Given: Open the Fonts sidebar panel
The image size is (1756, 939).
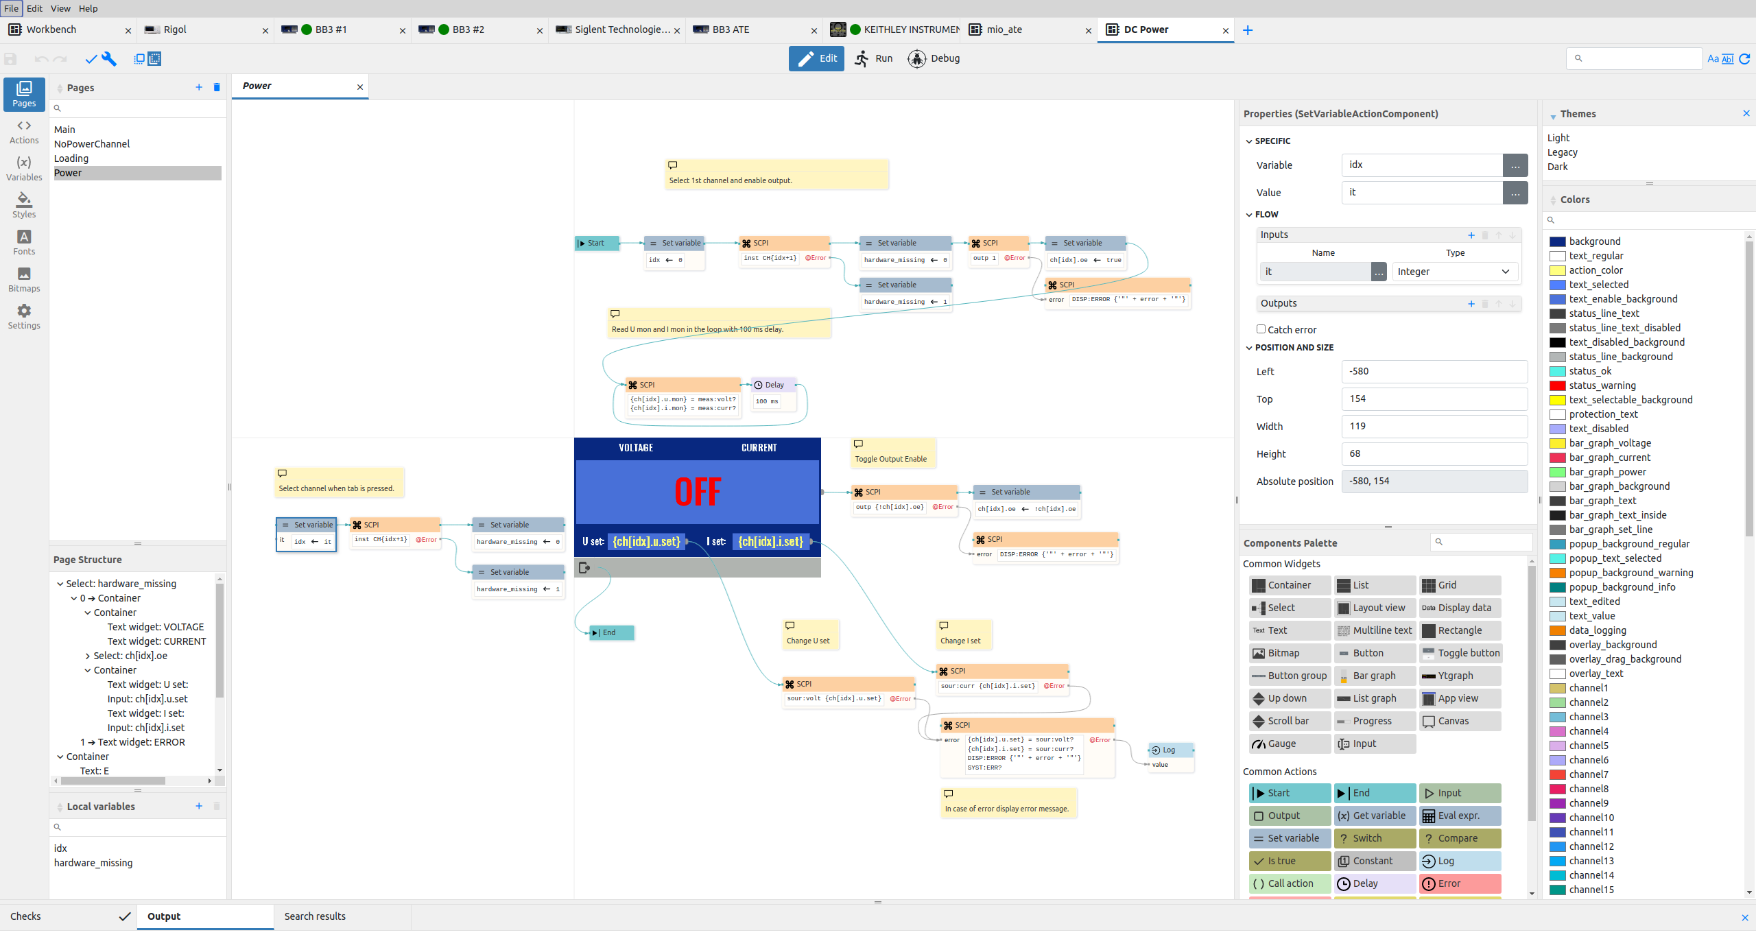Looking at the screenshot, I should coord(24,243).
